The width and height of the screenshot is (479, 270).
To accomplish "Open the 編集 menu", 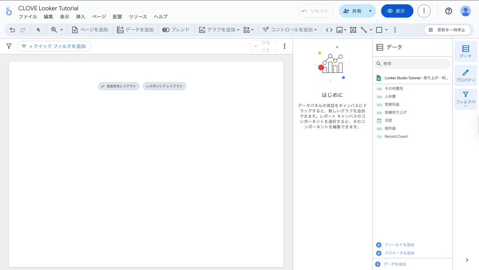I will (x=49, y=17).
